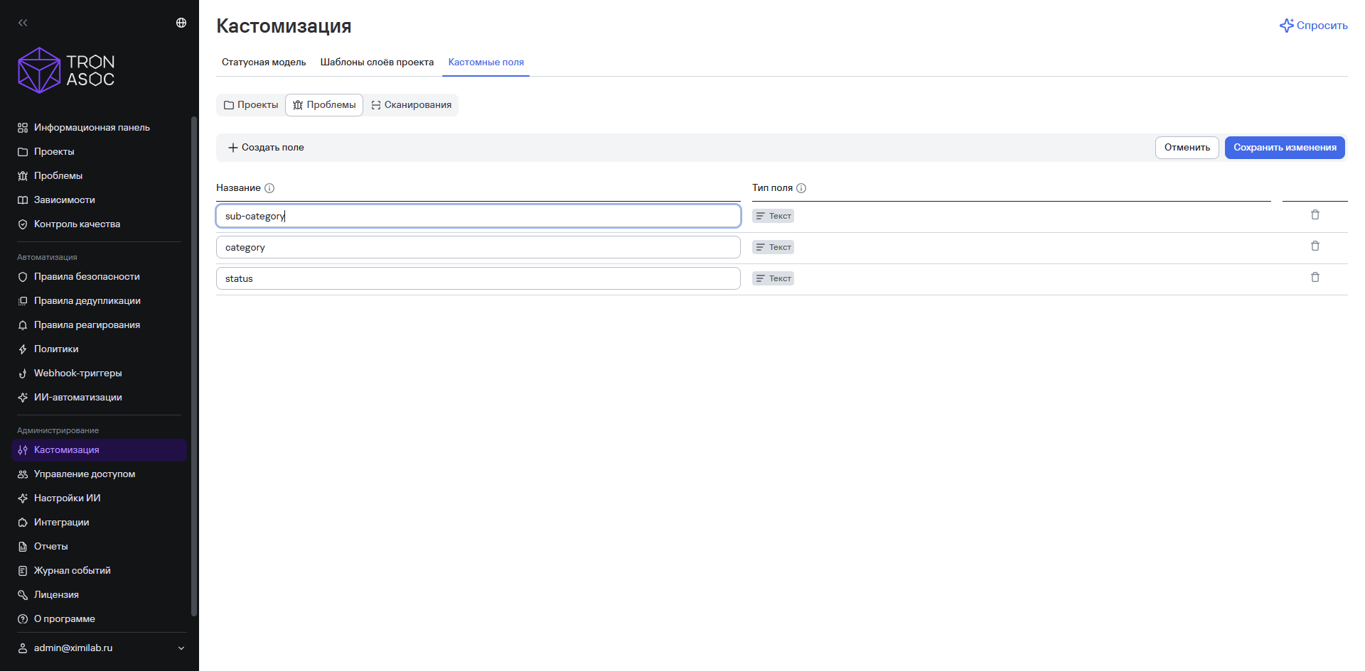Select the Проблемы segment toggle

click(x=324, y=105)
